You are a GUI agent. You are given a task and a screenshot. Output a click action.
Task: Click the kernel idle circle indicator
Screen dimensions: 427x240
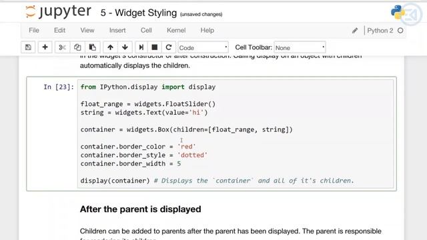[x=400, y=31]
